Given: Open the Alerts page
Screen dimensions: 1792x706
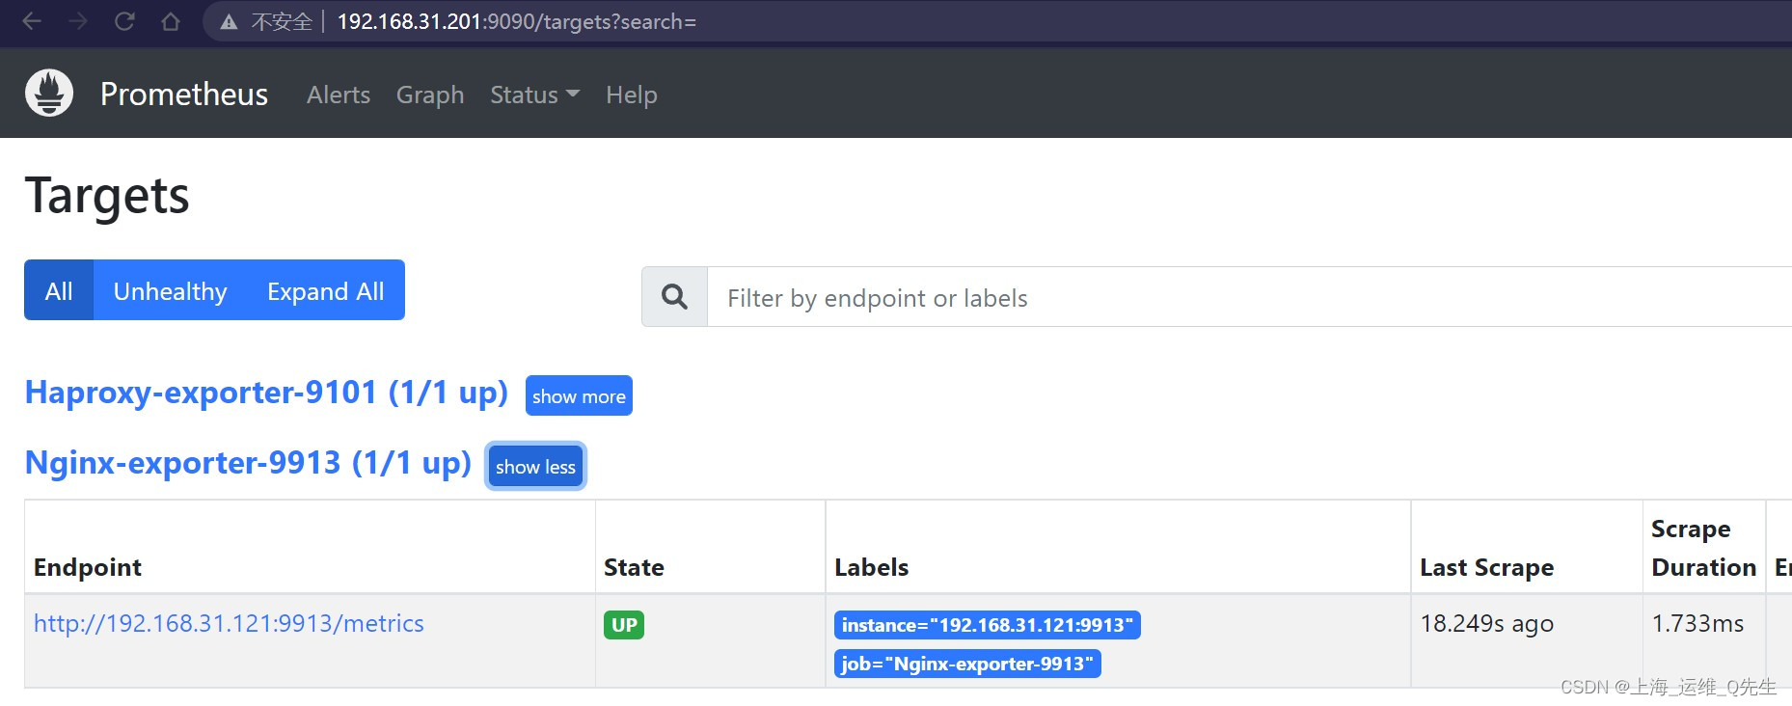Looking at the screenshot, I should click(339, 95).
